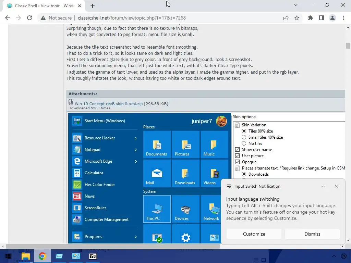Click the vertical scrollbar thumb
This screenshot has height=263, width=351.
coord(348,46)
